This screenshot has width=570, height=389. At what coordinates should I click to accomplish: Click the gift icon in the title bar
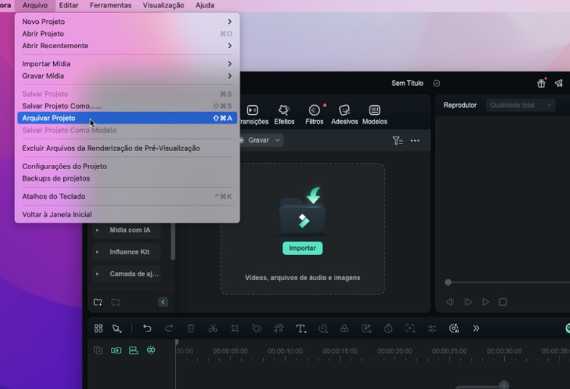tap(541, 83)
